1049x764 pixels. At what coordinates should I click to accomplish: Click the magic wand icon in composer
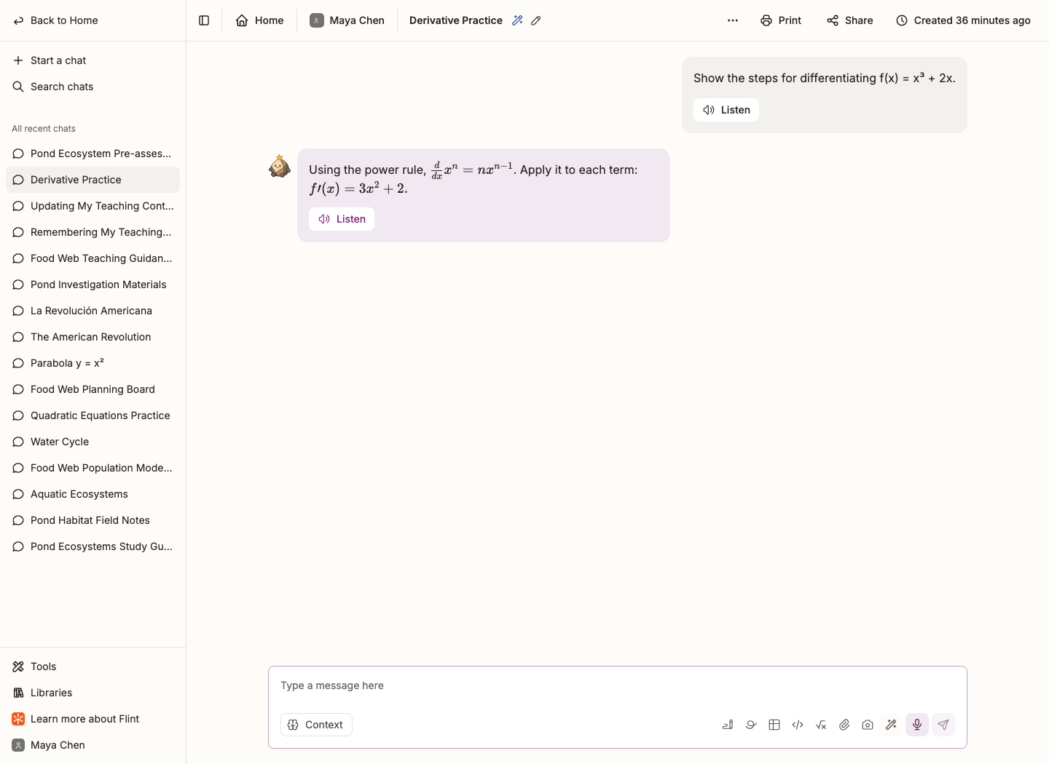pos(891,725)
